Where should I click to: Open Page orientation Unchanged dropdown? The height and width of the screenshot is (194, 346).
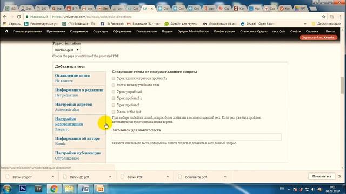coord(66,50)
